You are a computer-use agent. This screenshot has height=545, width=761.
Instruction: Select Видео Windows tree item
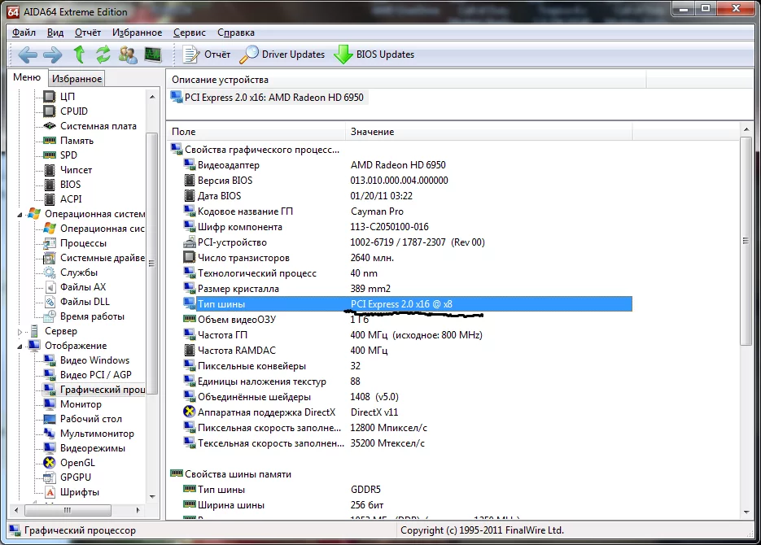(x=87, y=360)
